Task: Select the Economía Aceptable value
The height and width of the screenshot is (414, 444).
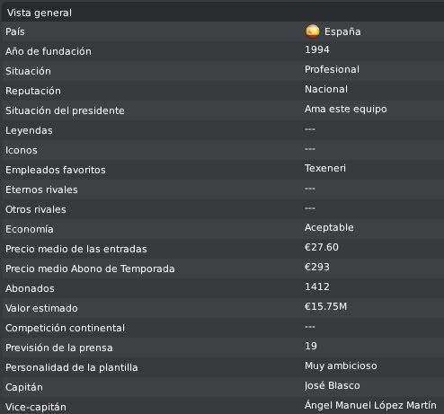Action: pos(329,228)
